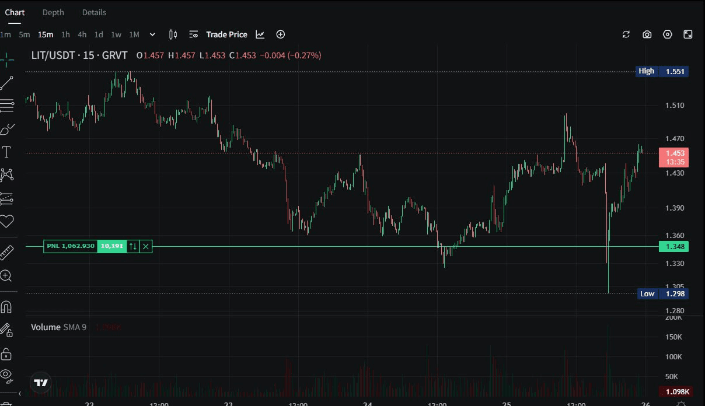The width and height of the screenshot is (705, 406).
Task: Collapse the drawing toolbar side arrow
Action: [20, 394]
